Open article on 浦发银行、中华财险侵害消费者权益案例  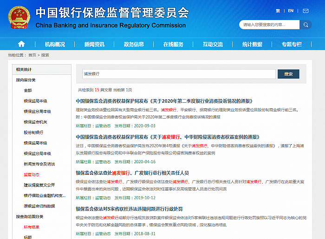pos(168,137)
